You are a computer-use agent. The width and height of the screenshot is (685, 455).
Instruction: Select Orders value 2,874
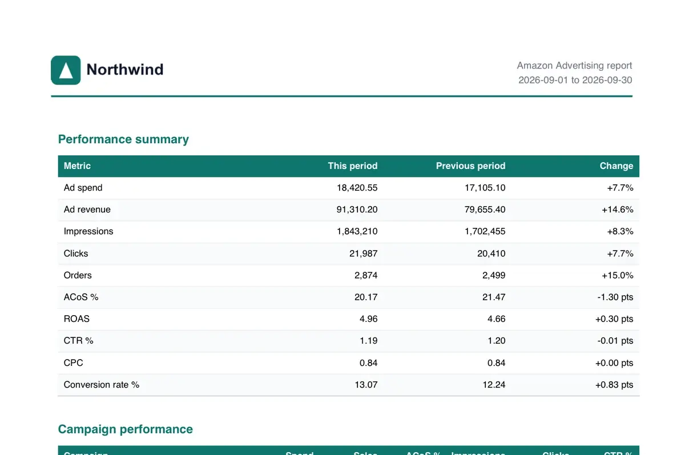(366, 275)
